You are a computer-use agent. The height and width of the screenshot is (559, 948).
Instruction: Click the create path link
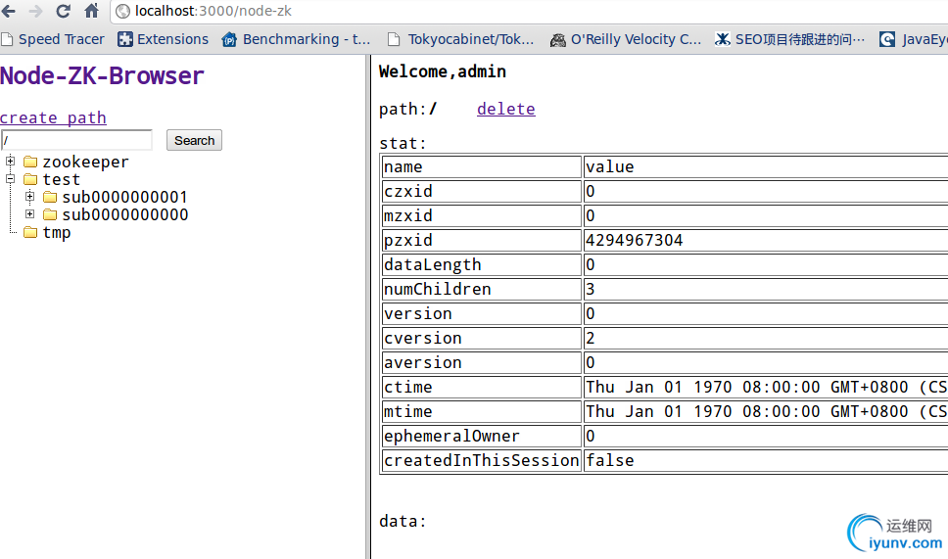tap(53, 117)
